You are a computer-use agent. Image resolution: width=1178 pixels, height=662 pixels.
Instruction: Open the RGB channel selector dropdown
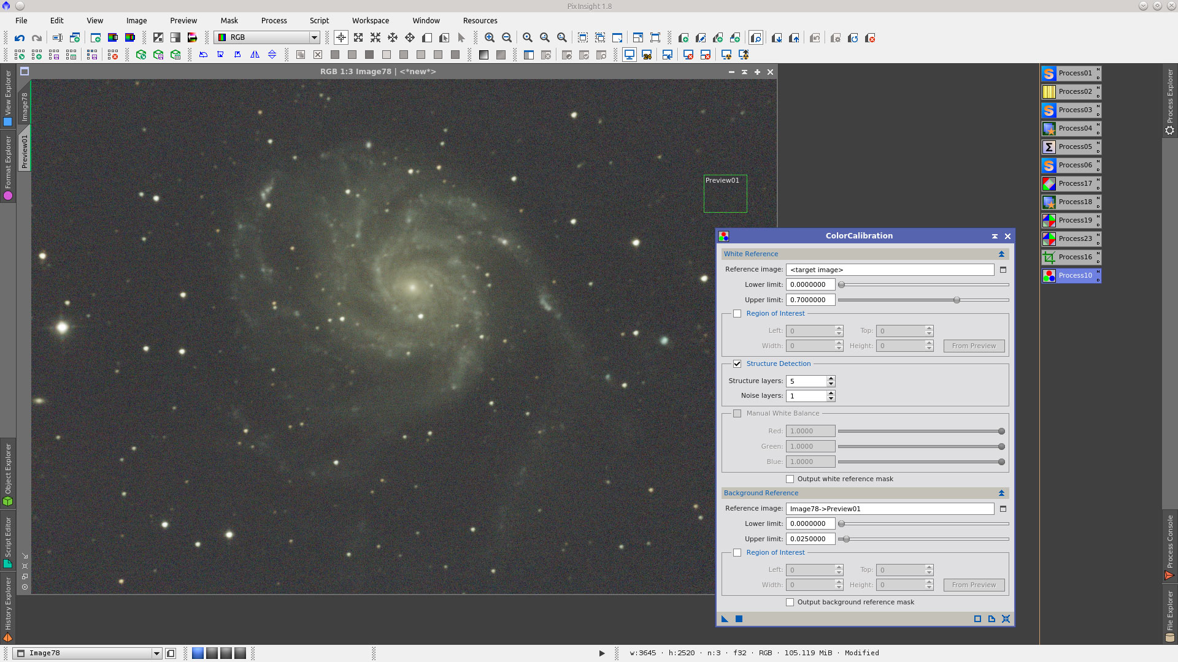tap(314, 37)
